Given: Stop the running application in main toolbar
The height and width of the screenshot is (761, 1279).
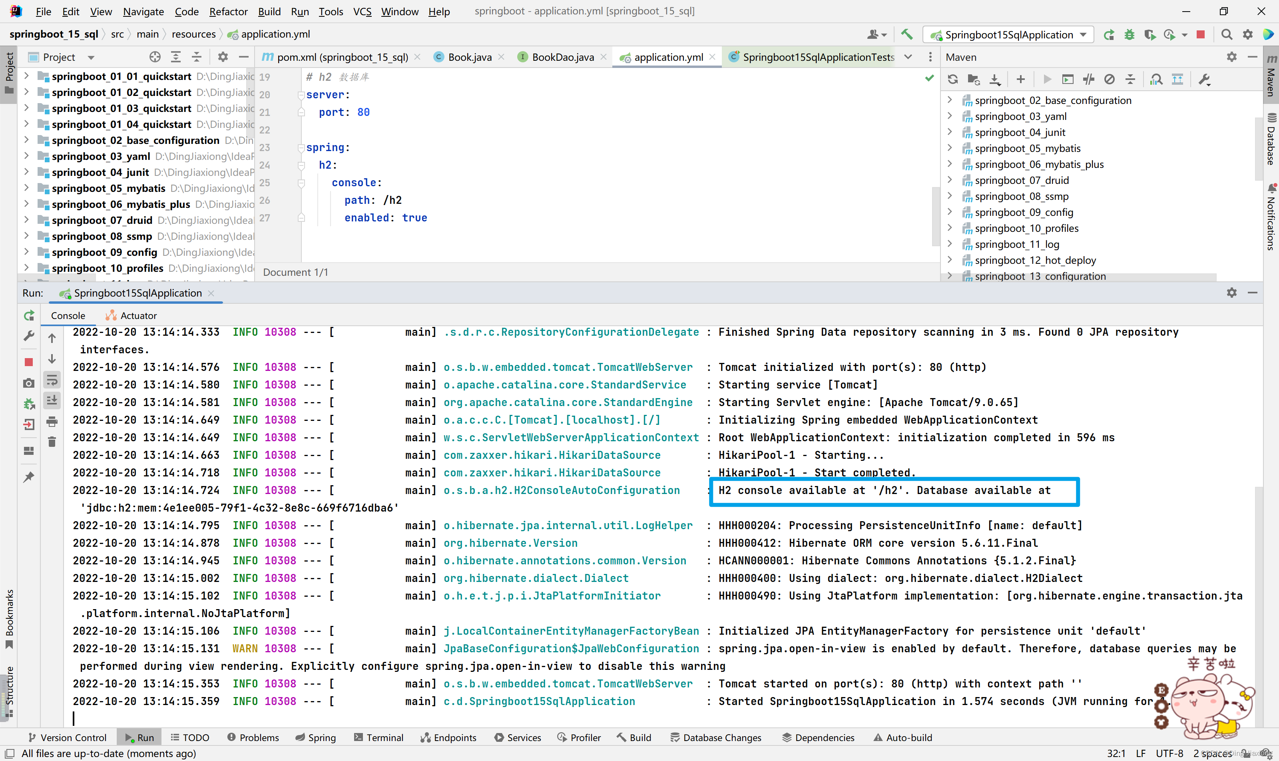Looking at the screenshot, I should [1201, 34].
